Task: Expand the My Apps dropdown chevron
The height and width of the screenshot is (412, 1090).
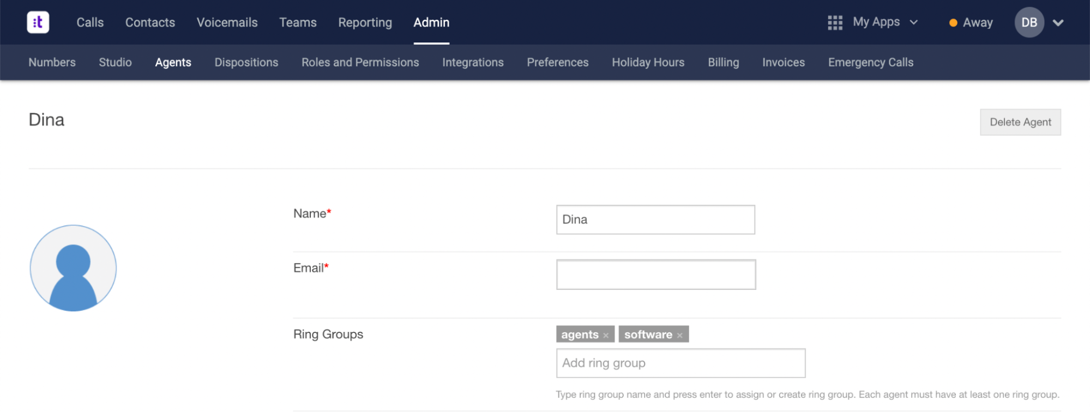Action: 914,22
